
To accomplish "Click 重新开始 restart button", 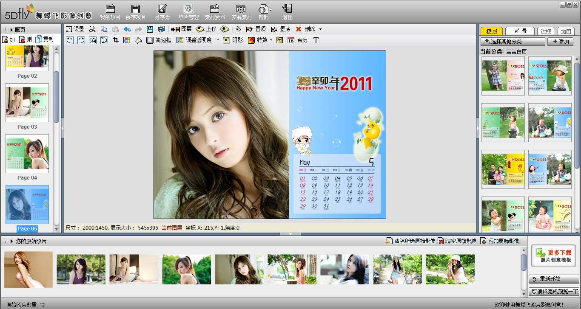I will (x=554, y=279).
